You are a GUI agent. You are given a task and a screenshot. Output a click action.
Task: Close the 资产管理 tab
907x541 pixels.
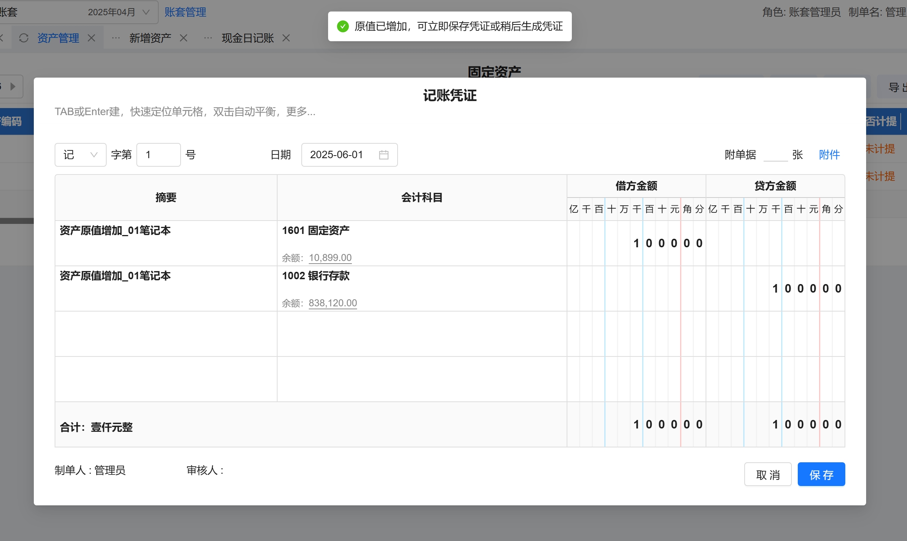click(x=91, y=38)
